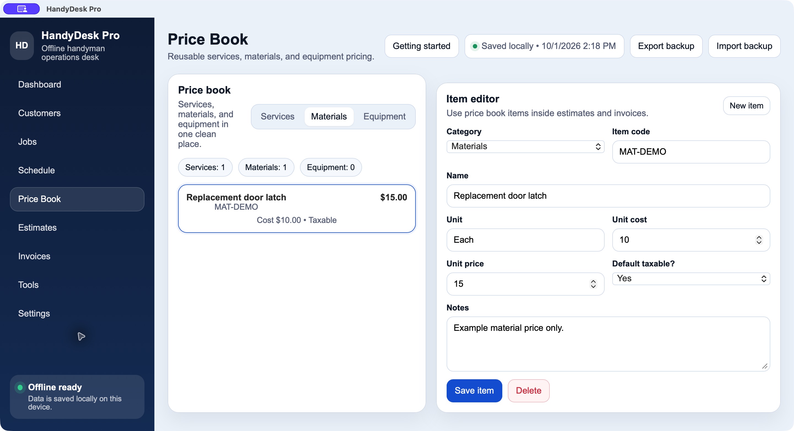Select Price Book in the sidebar
The height and width of the screenshot is (431, 794).
point(77,199)
